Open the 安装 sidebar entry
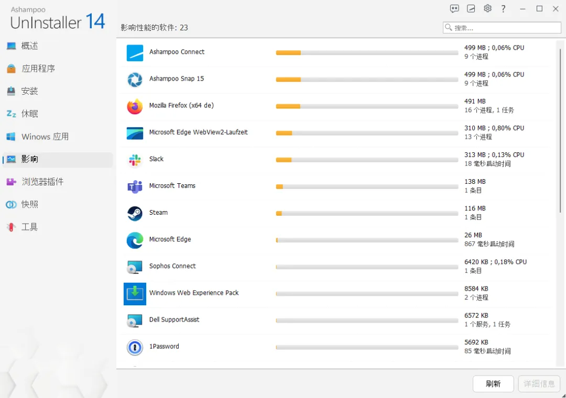The width and height of the screenshot is (566, 398). pyautogui.click(x=58, y=91)
